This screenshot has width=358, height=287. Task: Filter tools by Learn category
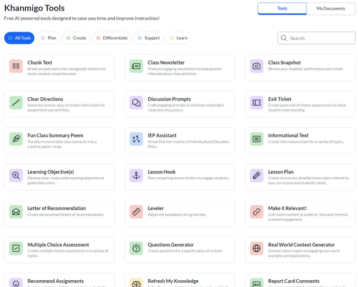click(178, 38)
